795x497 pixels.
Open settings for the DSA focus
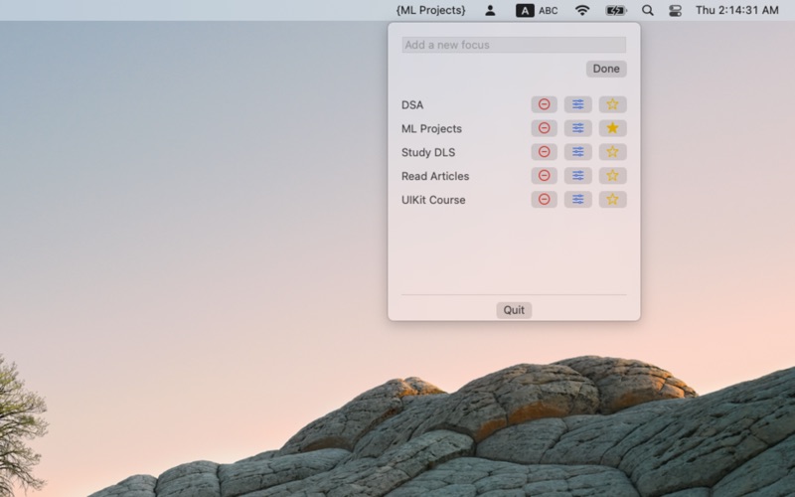click(578, 104)
